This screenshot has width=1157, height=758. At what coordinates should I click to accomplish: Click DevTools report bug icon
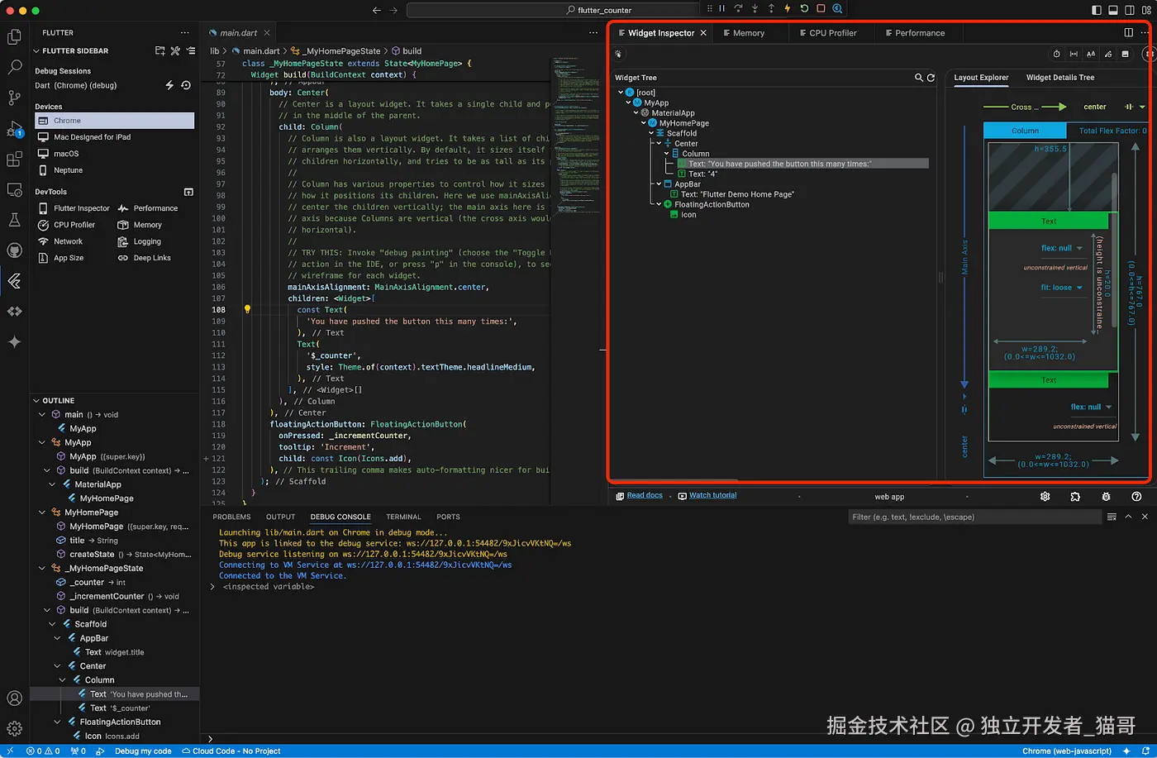pyautogui.click(x=1106, y=497)
